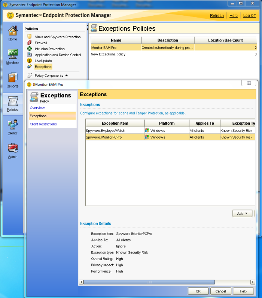Open the Home page icon
This screenshot has width=262, height=298.
pos(13,31)
